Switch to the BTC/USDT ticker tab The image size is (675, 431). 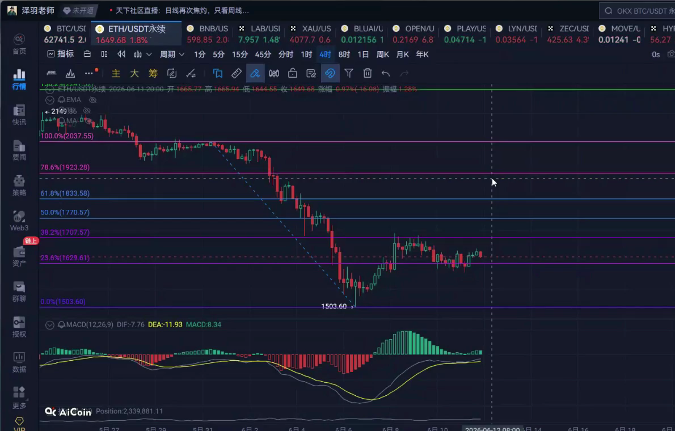(65, 34)
